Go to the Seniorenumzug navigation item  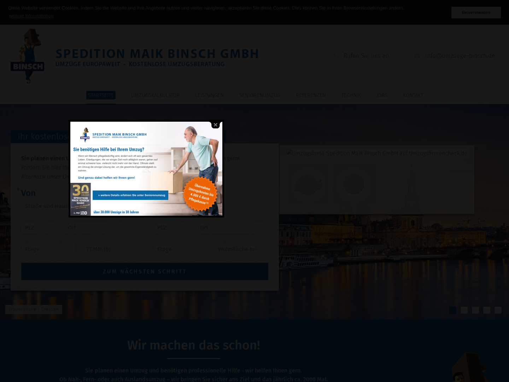(x=260, y=95)
